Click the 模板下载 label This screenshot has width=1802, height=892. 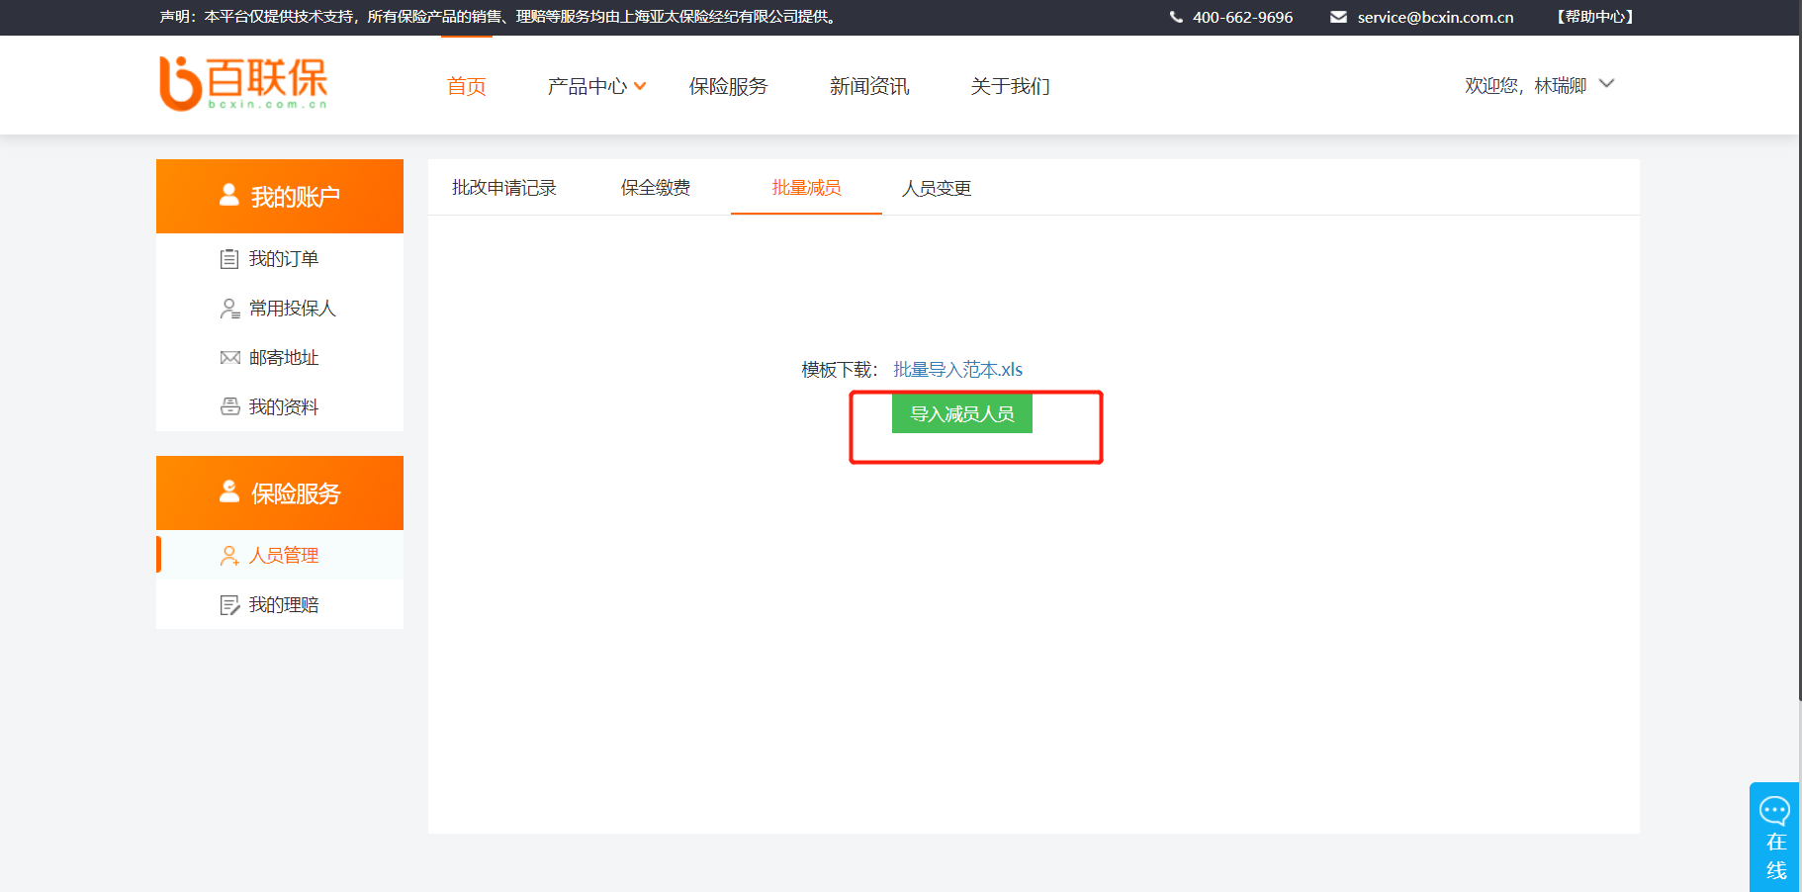(839, 370)
